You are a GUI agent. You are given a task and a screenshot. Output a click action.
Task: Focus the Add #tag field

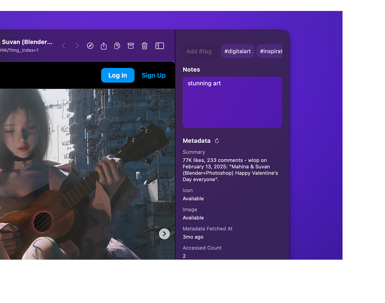click(x=200, y=51)
